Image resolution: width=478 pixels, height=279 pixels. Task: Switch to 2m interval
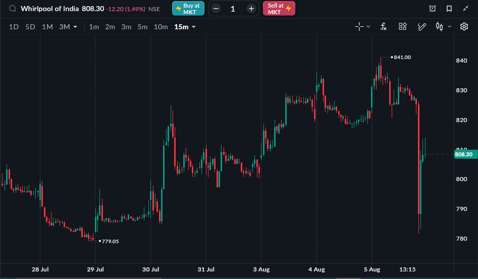tap(110, 27)
